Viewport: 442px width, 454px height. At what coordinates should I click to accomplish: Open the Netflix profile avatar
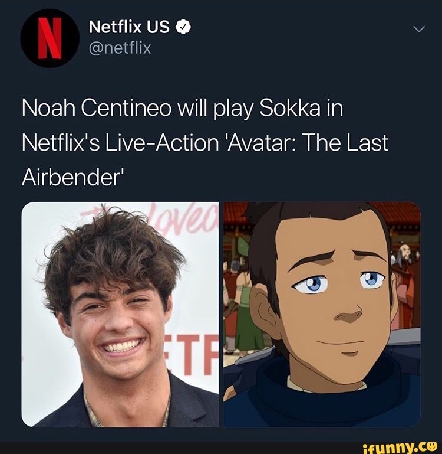click(x=50, y=38)
